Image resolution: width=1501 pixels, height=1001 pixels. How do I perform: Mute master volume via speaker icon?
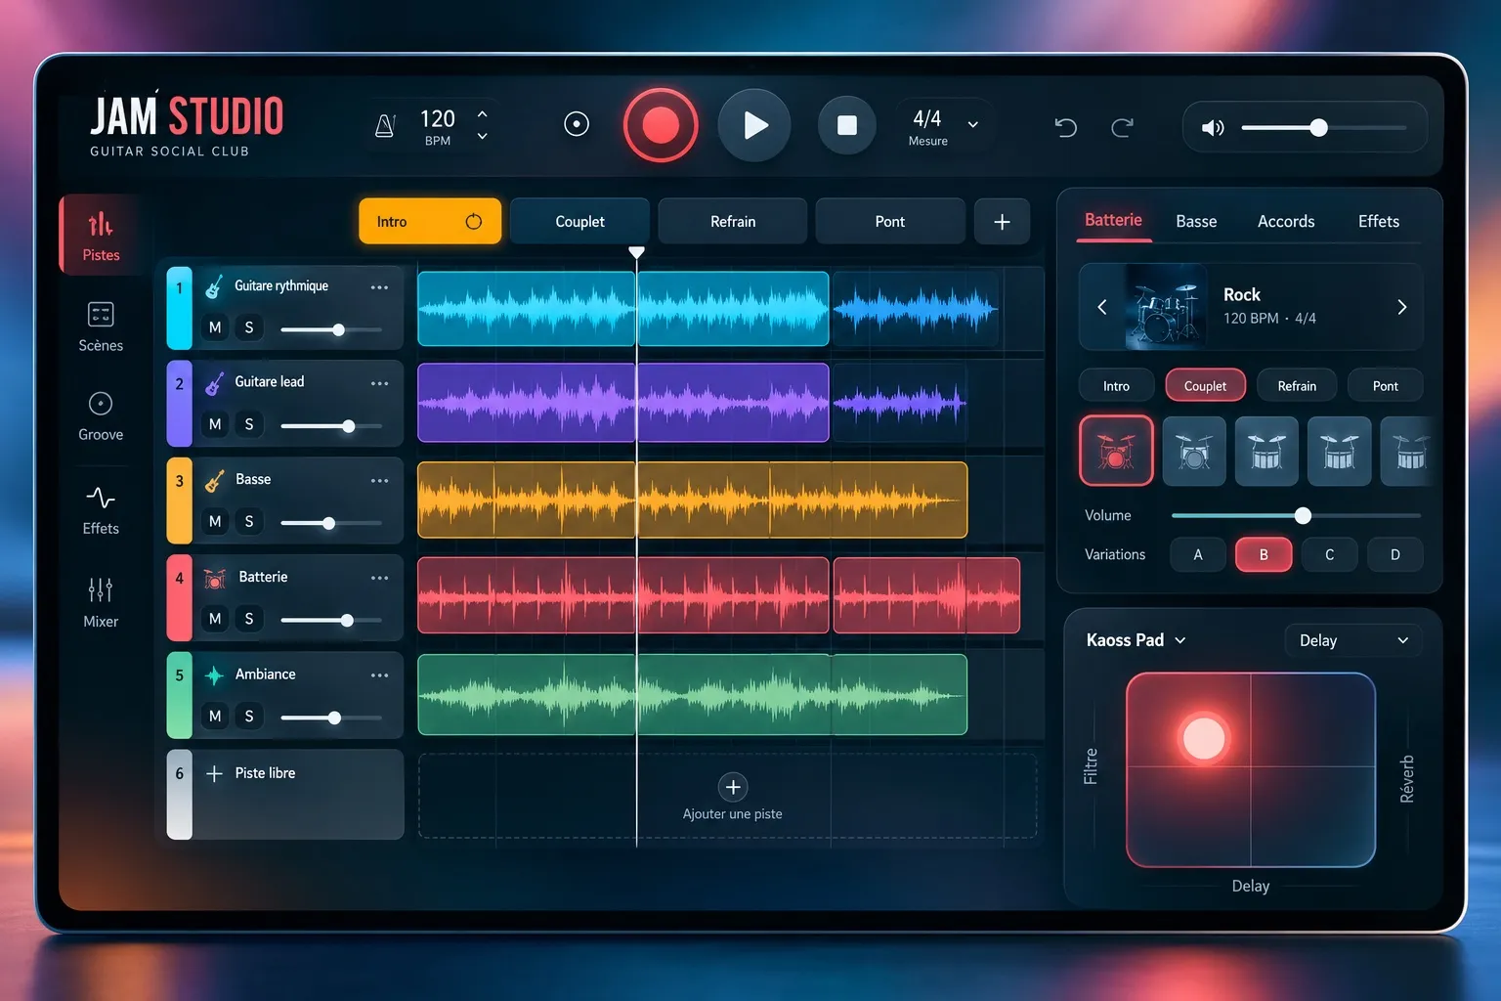click(x=1213, y=127)
